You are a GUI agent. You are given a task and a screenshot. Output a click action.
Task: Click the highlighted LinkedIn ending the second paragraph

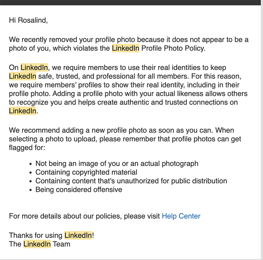22,111
